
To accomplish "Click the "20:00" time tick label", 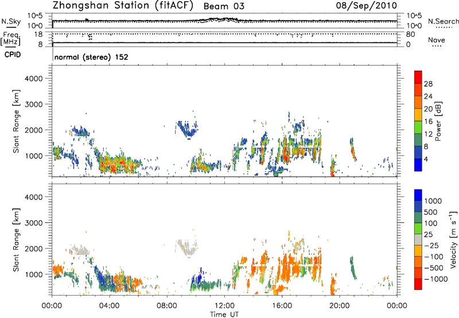I will point(339,306).
